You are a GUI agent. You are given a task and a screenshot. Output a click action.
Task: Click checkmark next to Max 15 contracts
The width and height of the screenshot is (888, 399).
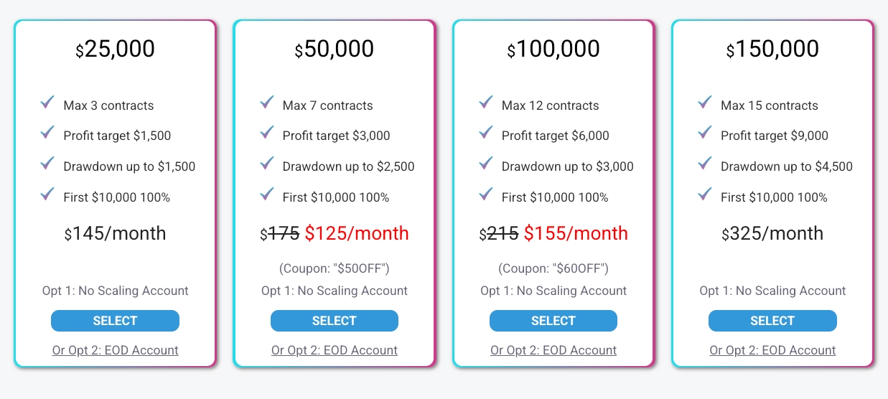[705, 103]
